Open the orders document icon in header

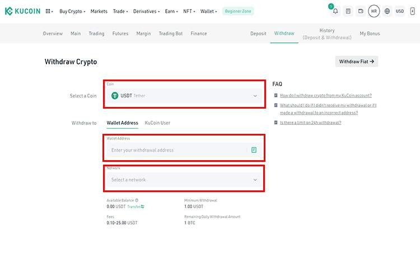348,11
